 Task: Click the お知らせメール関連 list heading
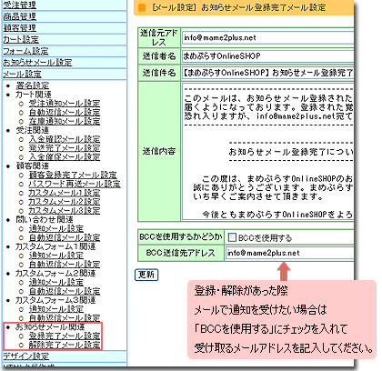pyautogui.click(x=50, y=327)
